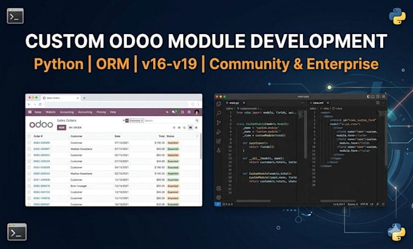
Task: Click remote indicator in VS Code status bar
Action: (218, 204)
